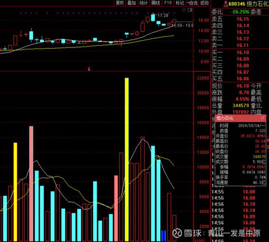This screenshot has width=269, height=242.
Task: Open F10 company info
Action: click(168, 3)
